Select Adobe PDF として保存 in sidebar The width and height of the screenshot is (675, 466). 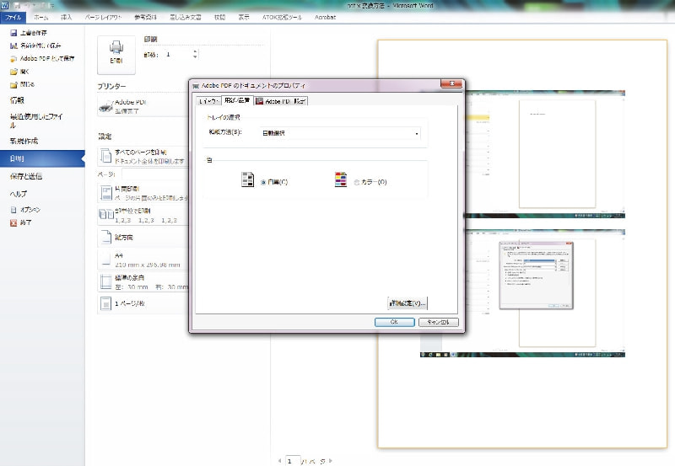point(42,58)
